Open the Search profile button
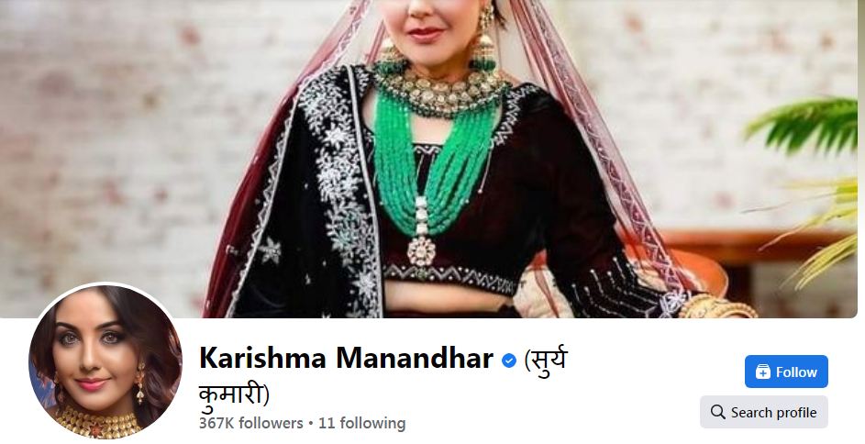The height and width of the screenshot is (444, 865). 763,412
